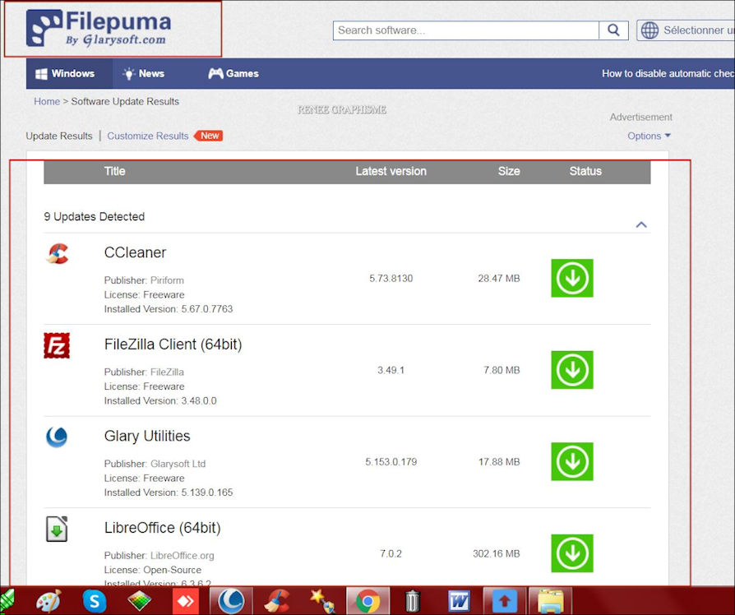The width and height of the screenshot is (735, 615).
Task: Open the Glary Utilities title link
Action: 147,437
